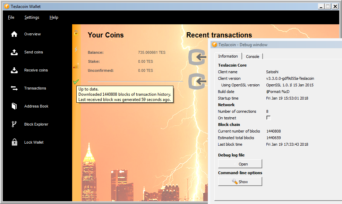The image size is (342, 204).
Task: Minimize the Teslacoin Wallet window
Action: point(321,6)
